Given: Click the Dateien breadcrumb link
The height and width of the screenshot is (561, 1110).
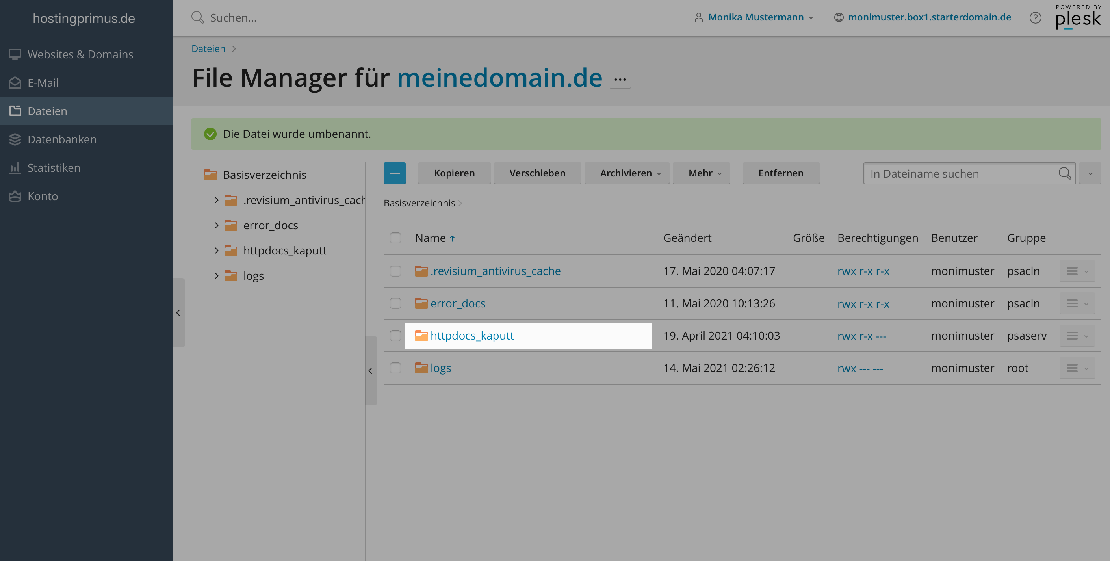Looking at the screenshot, I should pyautogui.click(x=208, y=49).
